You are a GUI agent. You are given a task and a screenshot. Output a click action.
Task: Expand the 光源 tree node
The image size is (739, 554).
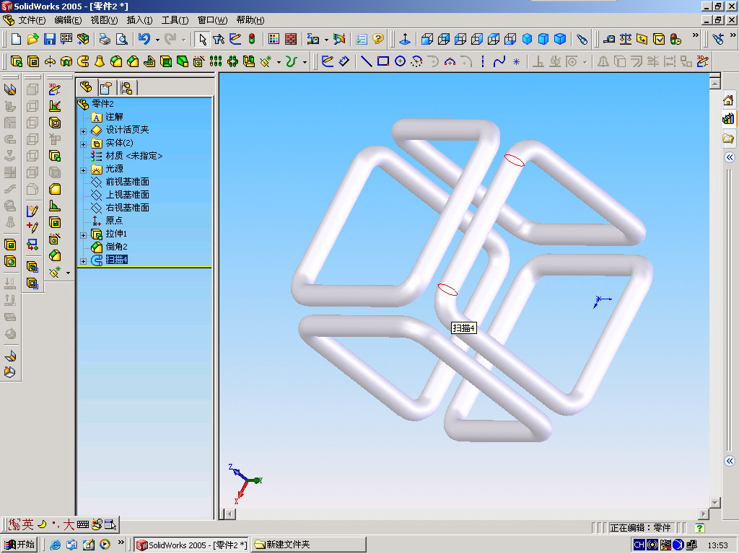click(x=84, y=170)
